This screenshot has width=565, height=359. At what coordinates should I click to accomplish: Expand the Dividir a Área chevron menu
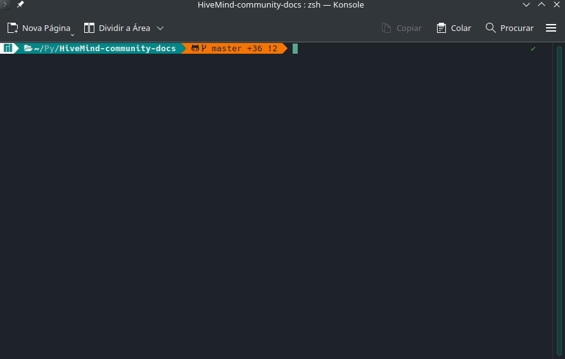pos(160,28)
